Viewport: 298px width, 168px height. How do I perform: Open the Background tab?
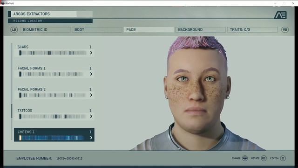201,30
